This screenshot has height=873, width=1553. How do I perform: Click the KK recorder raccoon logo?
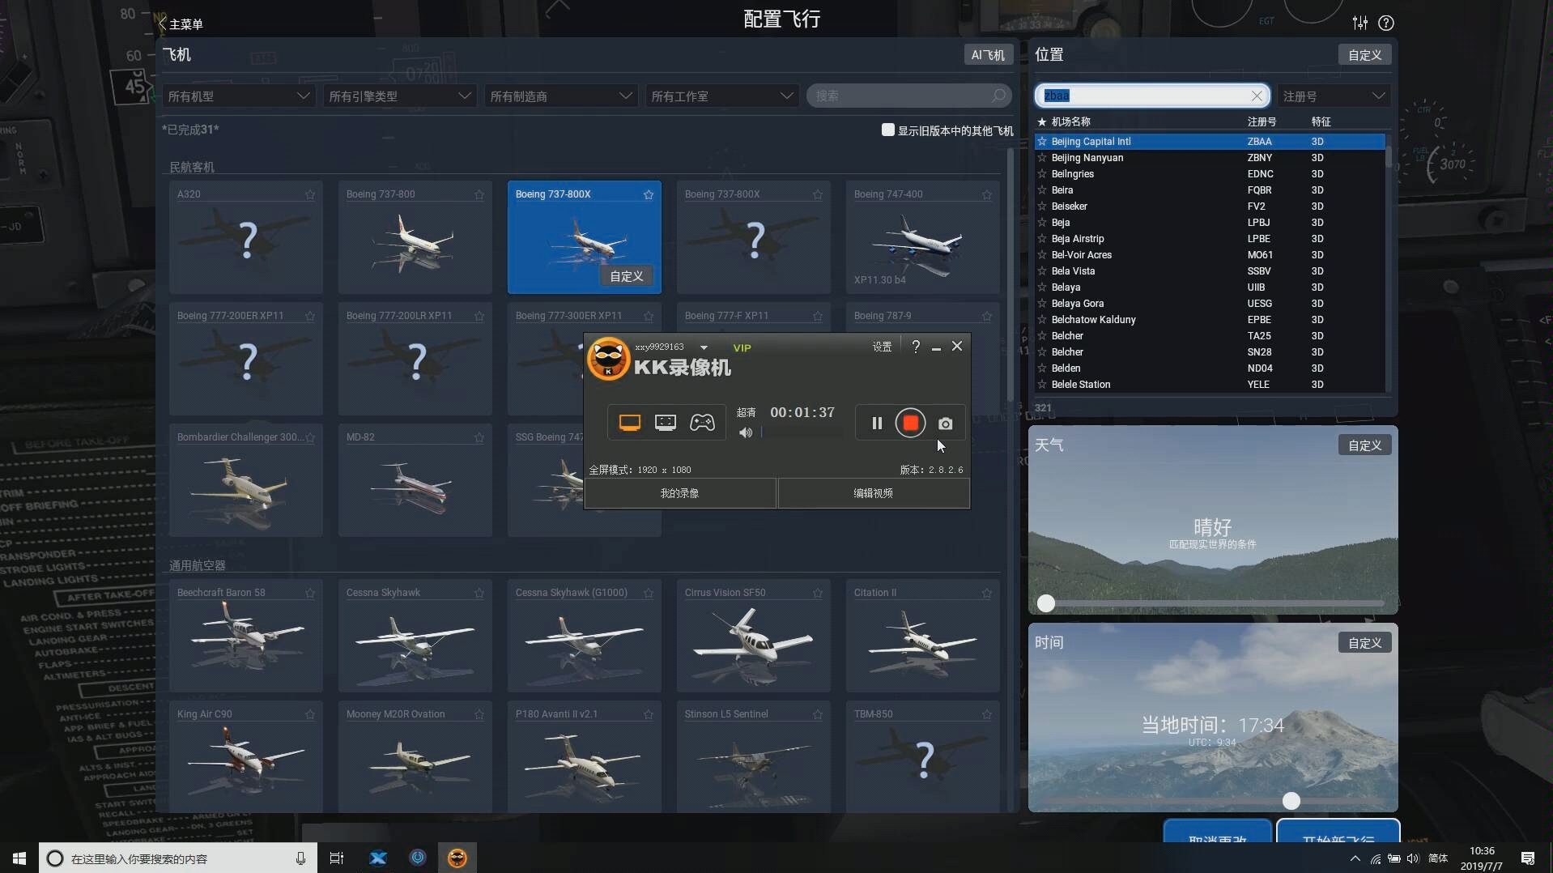(x=608, y=360)
